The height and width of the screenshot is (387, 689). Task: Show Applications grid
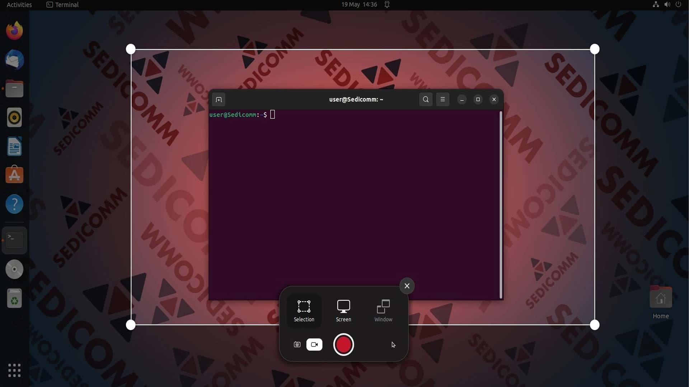pos(14,370)
